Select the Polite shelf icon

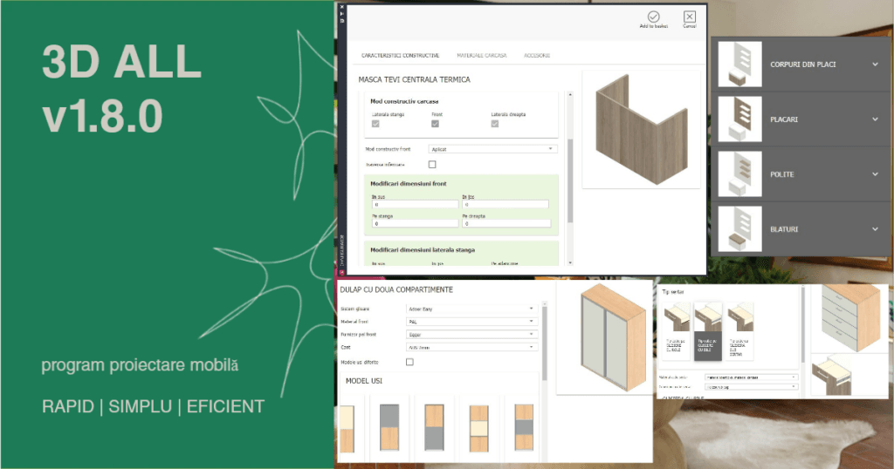click(739, 174)
